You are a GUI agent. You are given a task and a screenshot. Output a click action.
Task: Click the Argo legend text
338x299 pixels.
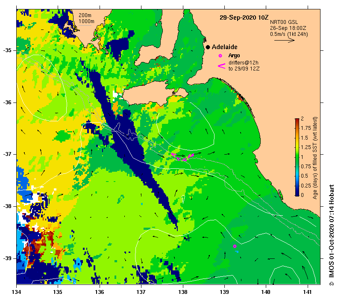[234, 56]
